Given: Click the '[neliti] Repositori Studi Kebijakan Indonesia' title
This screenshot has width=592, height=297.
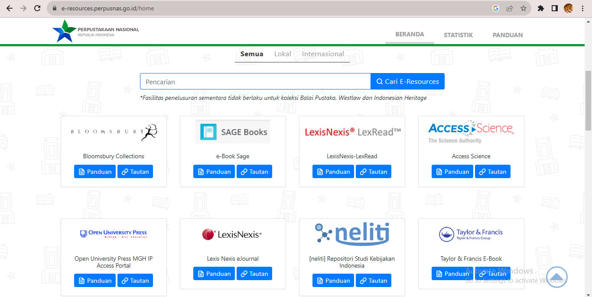Looking at the screenshot, I should 352,262.
